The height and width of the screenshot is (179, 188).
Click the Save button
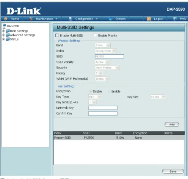[x=173, y=171]
